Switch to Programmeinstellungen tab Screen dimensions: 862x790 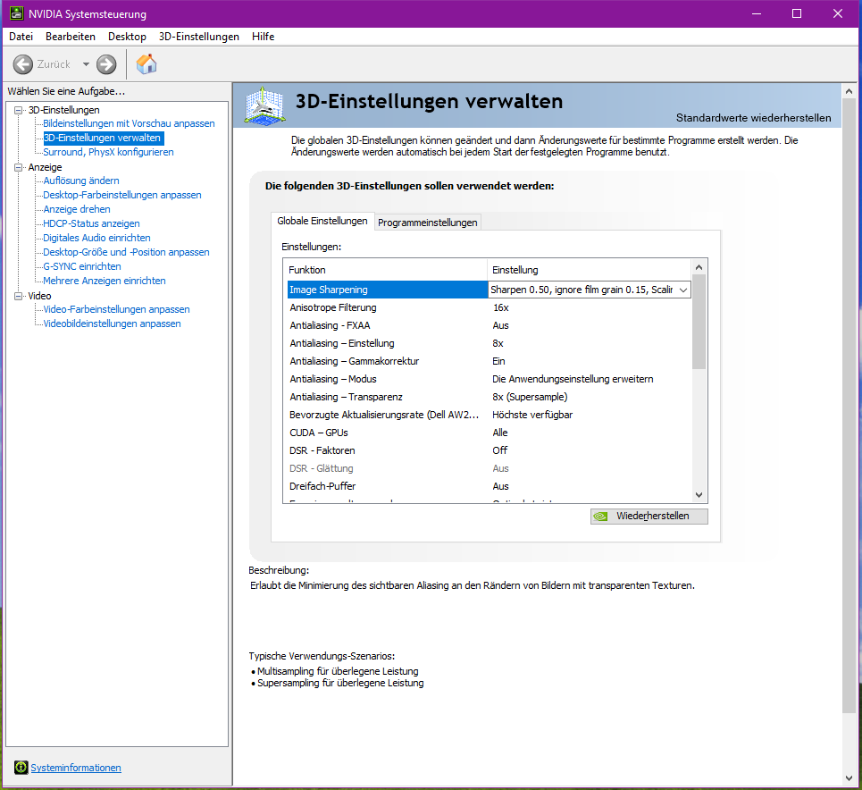[427, 223]
